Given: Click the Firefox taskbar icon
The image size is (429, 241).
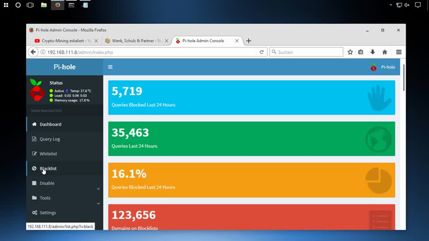Looking at the screenshot, I should (57, 5).
